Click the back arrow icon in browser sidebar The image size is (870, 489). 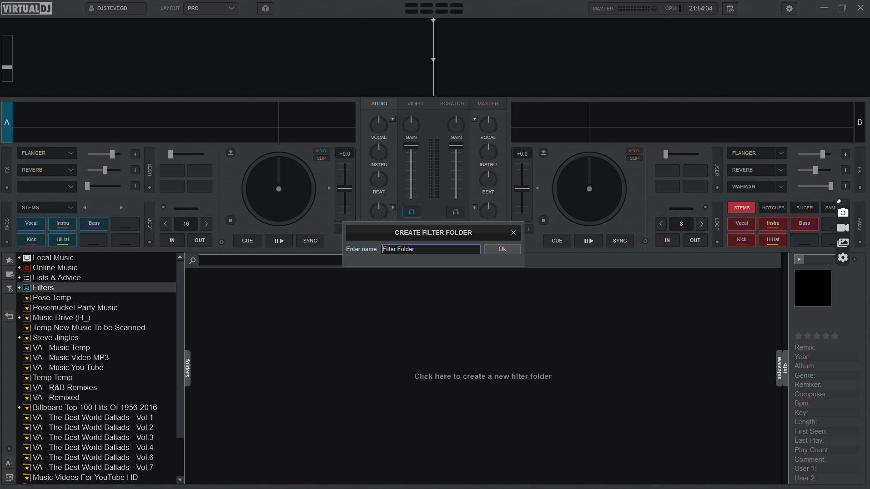click(x=9, y=316)
